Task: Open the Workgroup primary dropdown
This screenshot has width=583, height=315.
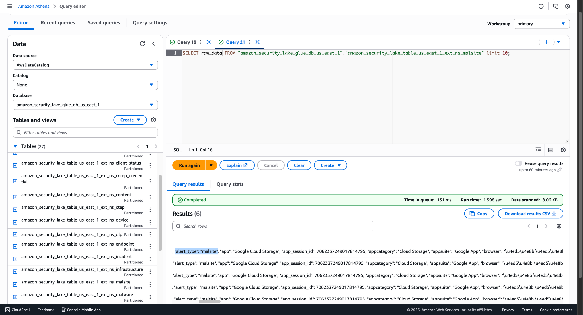Action: 541,24
